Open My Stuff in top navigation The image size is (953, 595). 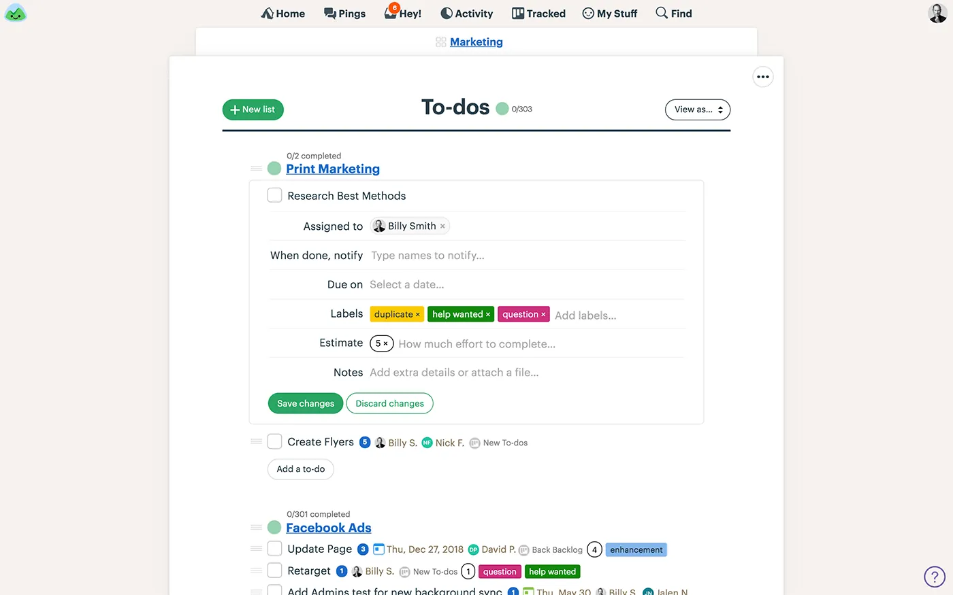(x=610, y=14)
